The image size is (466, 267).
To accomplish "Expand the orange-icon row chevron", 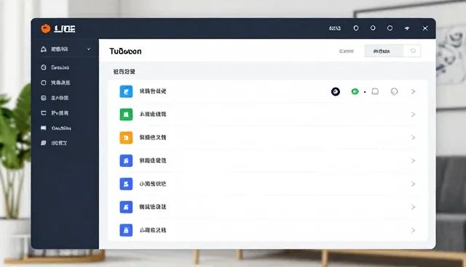I will click(x=413, y=137).
